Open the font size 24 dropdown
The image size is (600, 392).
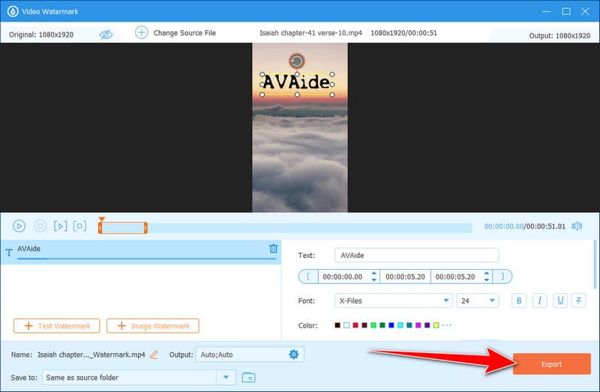click(x=478, y=301)
